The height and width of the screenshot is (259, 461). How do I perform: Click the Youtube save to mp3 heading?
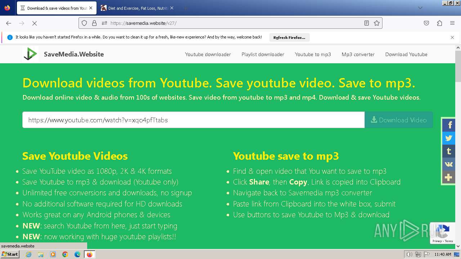coord(286,156)
